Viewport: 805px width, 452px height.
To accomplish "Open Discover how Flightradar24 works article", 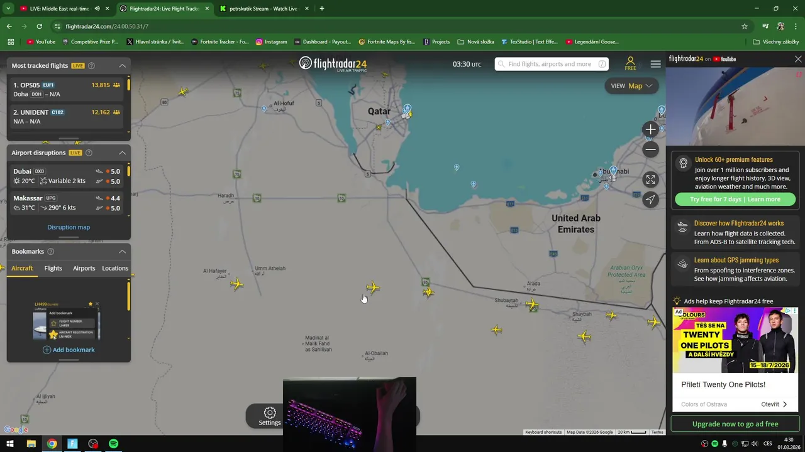I will [735, 232].
